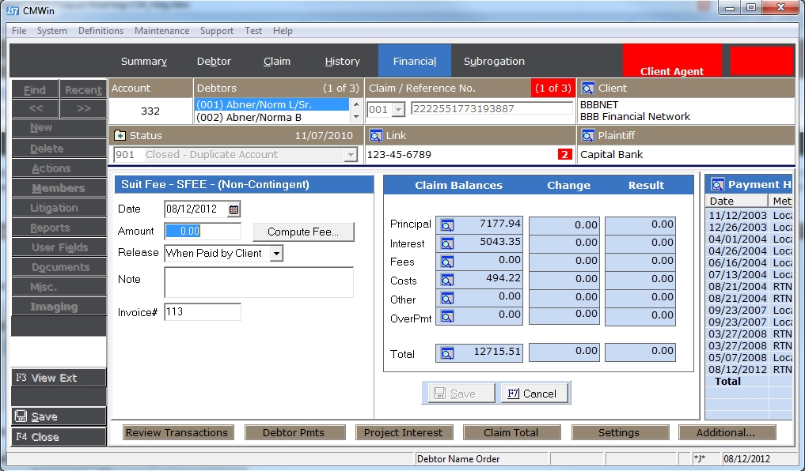Screen dimensions: 805x471
Task: Open the Reports sidebar button
Action: click(x=59, y=228)
